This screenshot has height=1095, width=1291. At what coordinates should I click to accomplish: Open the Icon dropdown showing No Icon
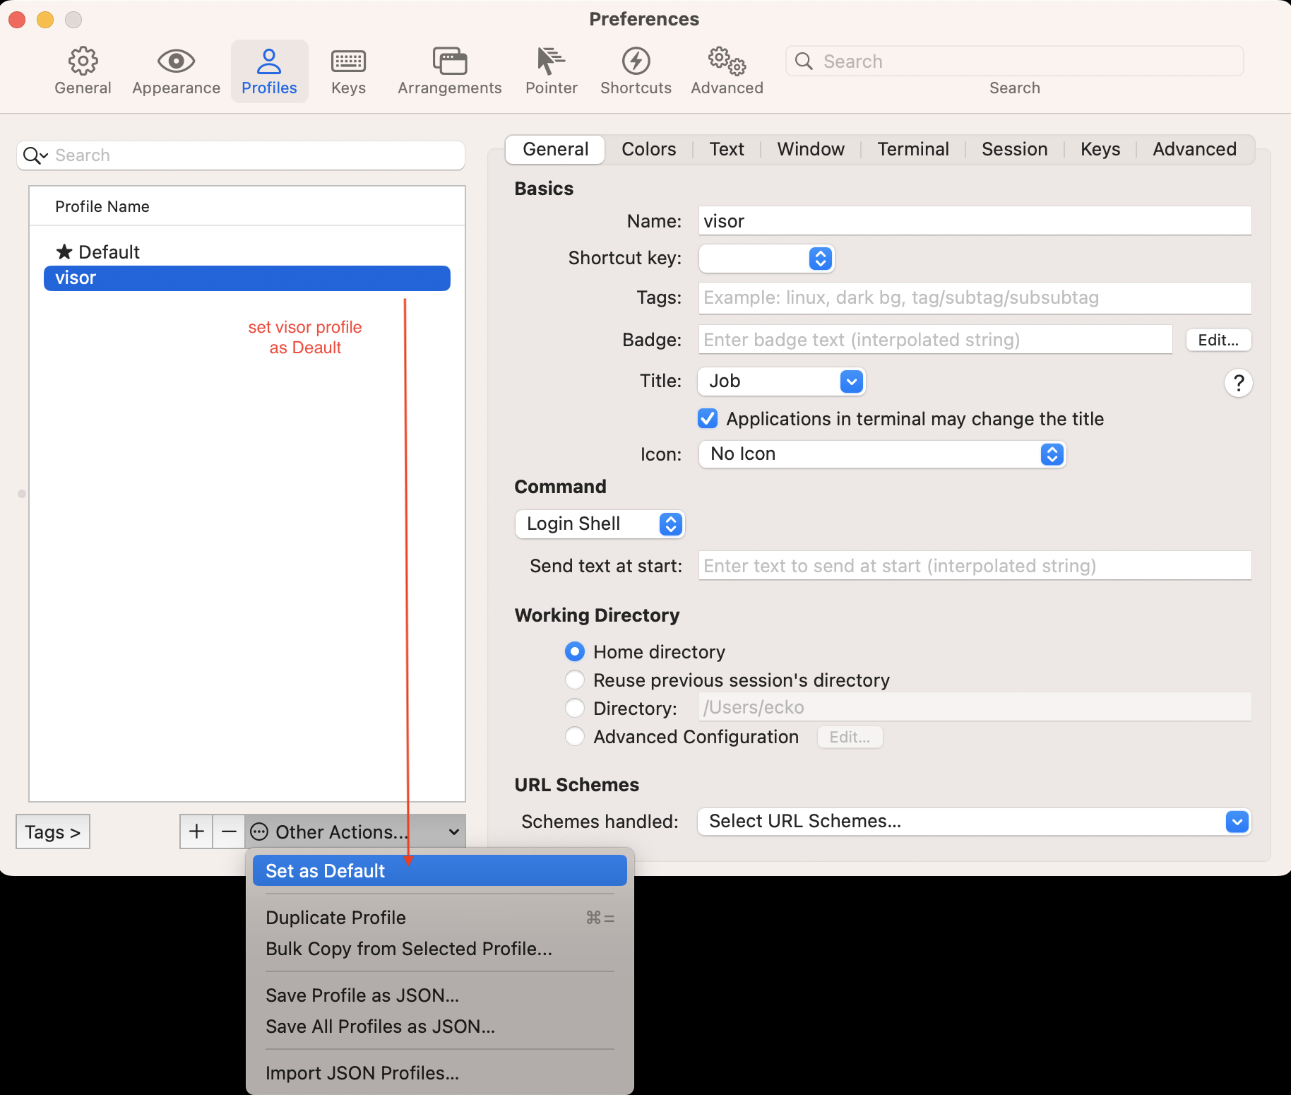882,454
